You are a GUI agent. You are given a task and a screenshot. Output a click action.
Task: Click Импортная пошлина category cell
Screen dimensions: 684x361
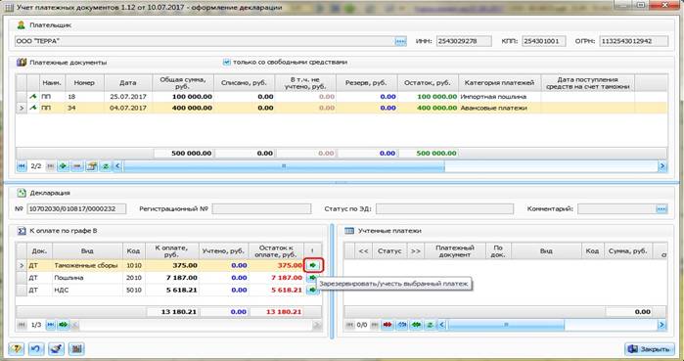(500, 96)
